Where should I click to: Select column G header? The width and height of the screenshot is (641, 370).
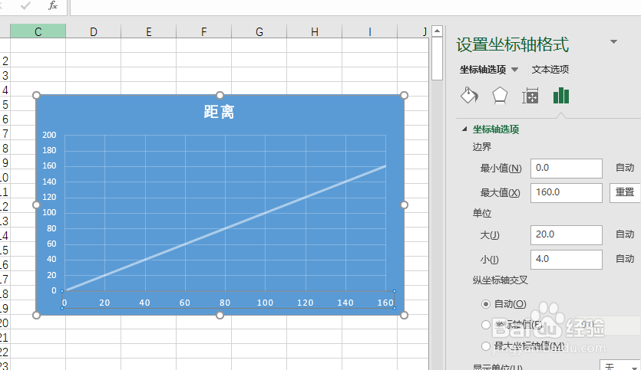259,31
